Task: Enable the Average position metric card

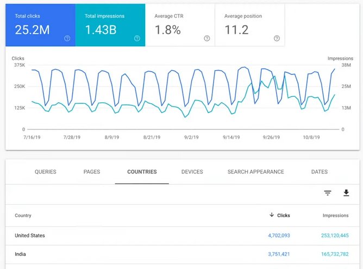Action: 249,25
